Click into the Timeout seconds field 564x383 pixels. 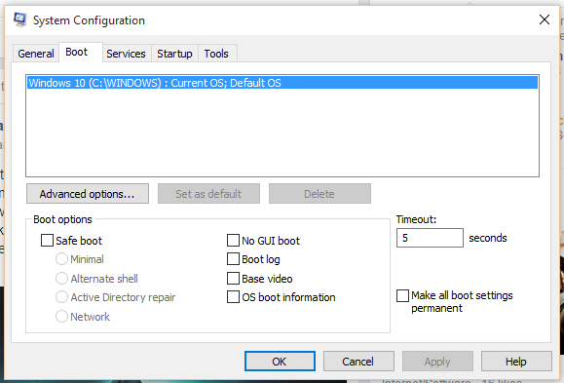coord(430,238)
